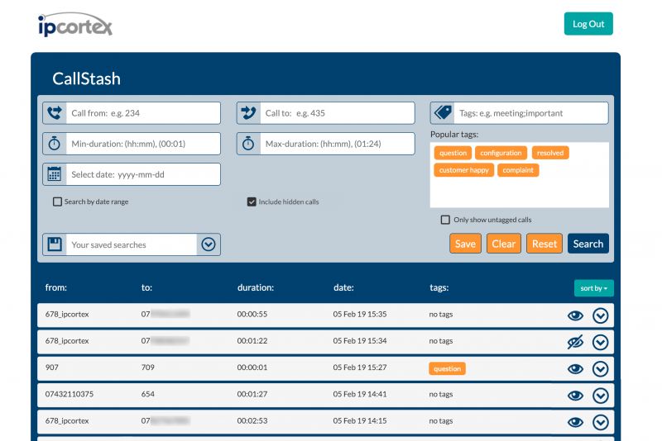
Task: Click the Clear button
Action: click(503, 244)
